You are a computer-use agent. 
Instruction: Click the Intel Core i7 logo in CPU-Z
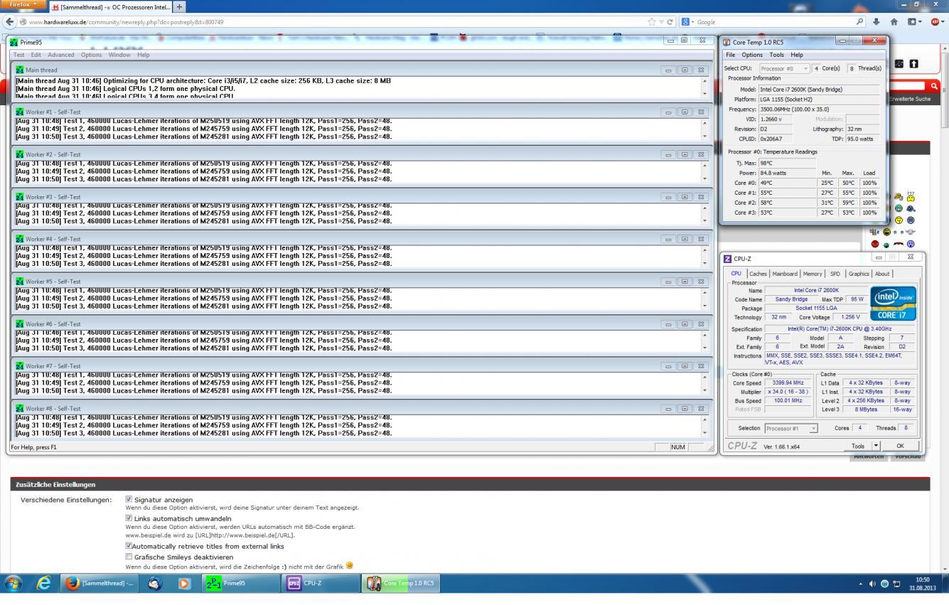point(893,302)
